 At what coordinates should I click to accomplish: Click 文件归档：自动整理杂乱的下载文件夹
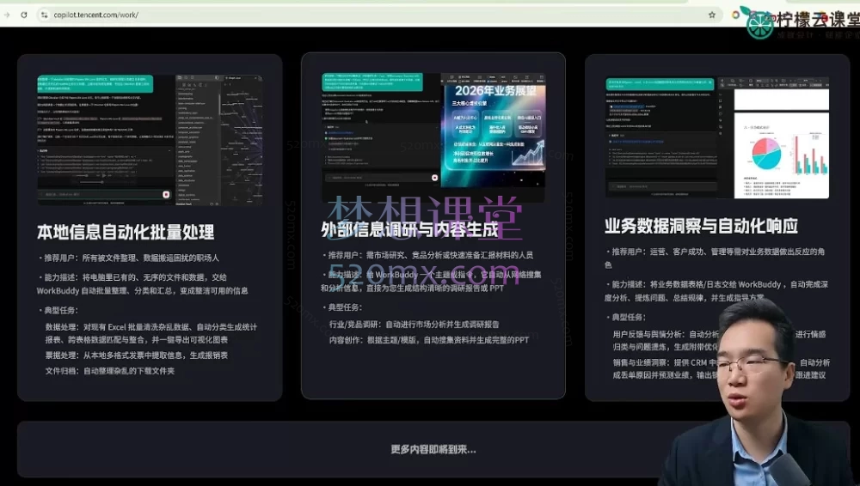[110, 371]
